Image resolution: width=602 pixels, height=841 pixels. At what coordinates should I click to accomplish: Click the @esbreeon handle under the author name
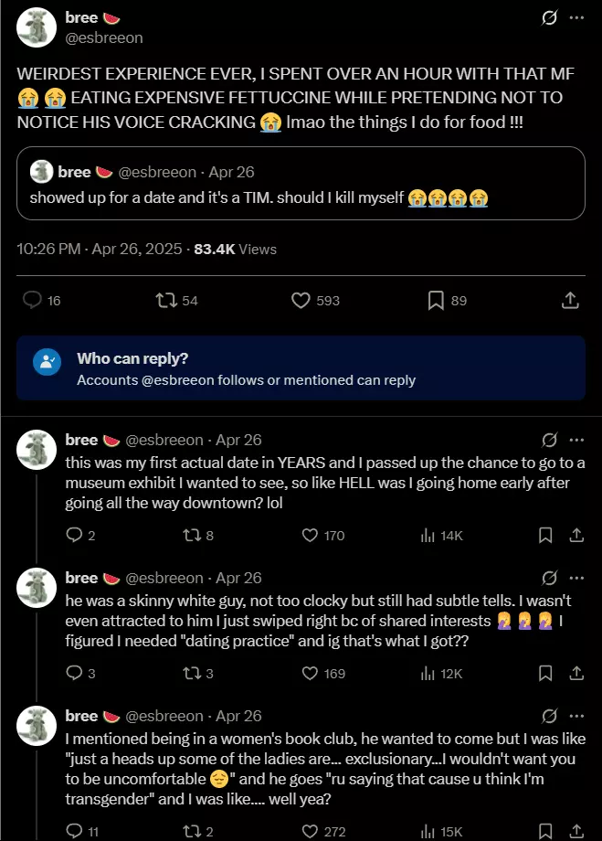tap(104, 38)
